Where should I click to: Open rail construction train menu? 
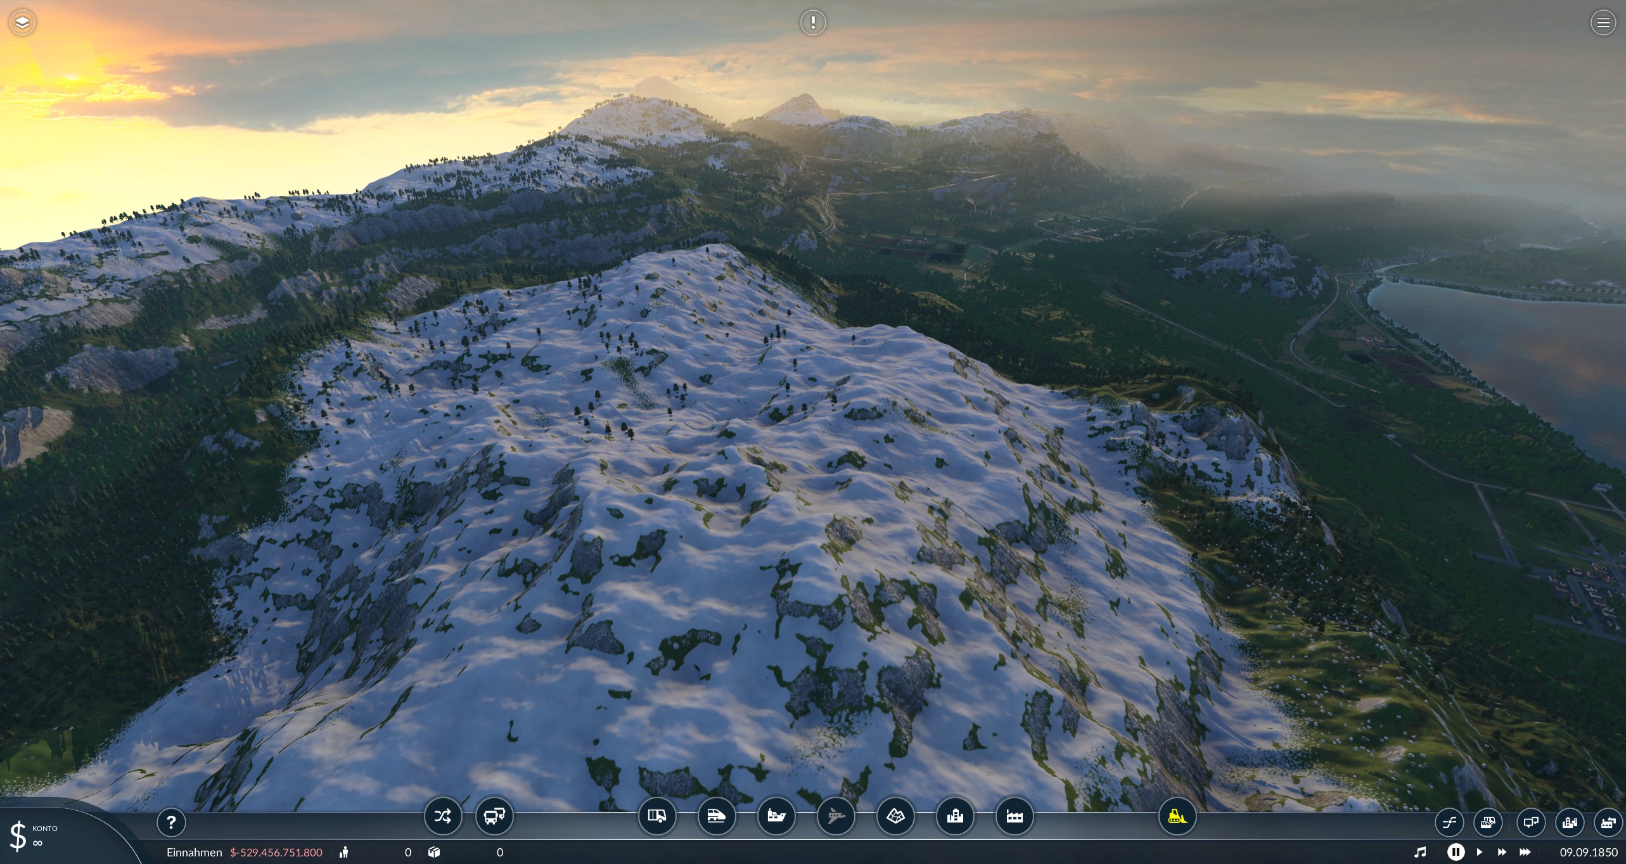click(717, 816)
